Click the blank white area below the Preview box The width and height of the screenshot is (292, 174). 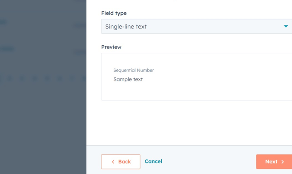(x=191, y=122)
